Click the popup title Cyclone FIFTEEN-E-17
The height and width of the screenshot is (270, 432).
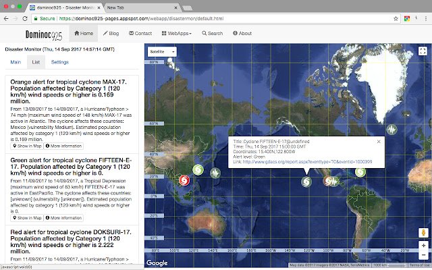pyautogui.click(x=271, y=141)
